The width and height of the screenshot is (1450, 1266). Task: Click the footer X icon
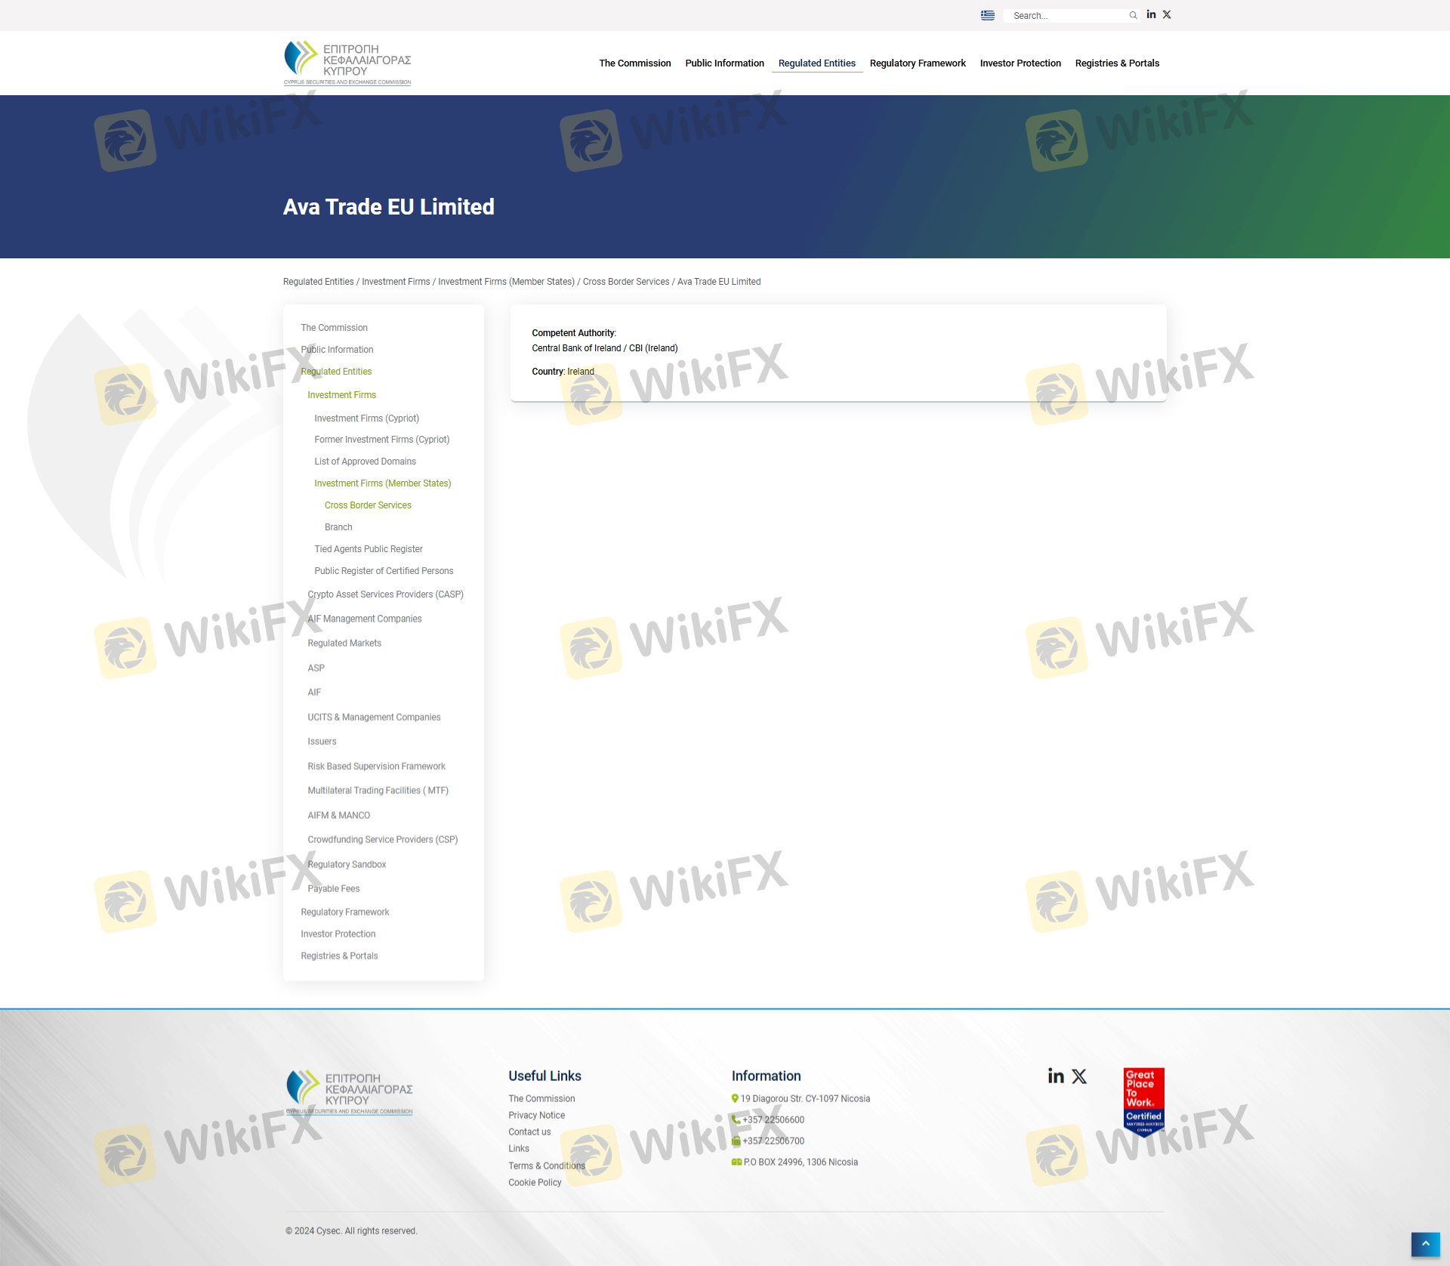[x=1079, y=1076]
